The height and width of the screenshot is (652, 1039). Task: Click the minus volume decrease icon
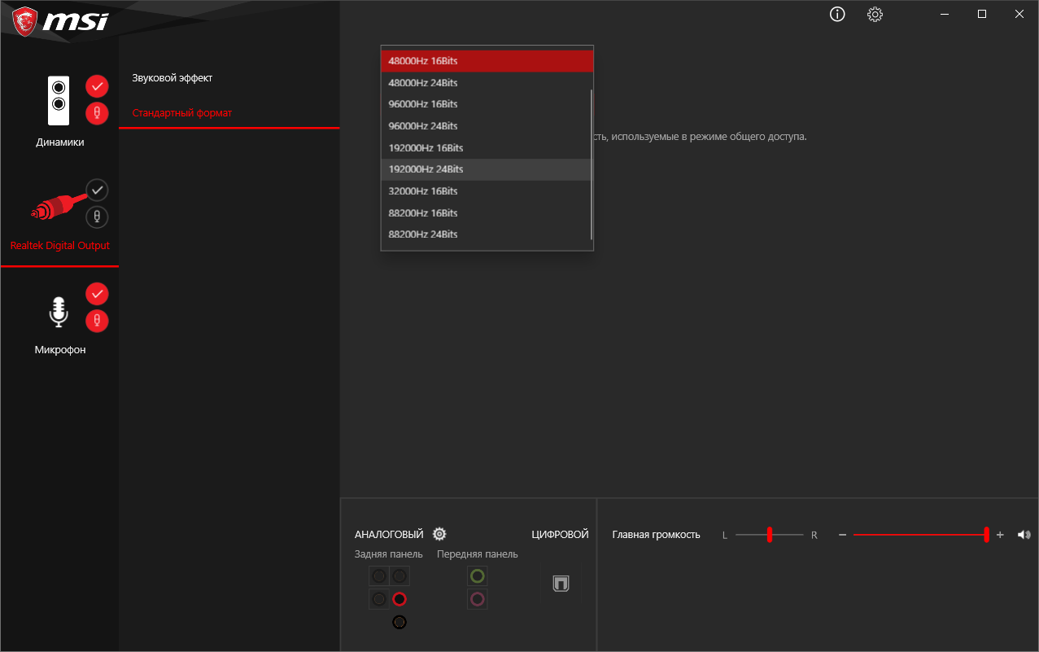[843, 535]
